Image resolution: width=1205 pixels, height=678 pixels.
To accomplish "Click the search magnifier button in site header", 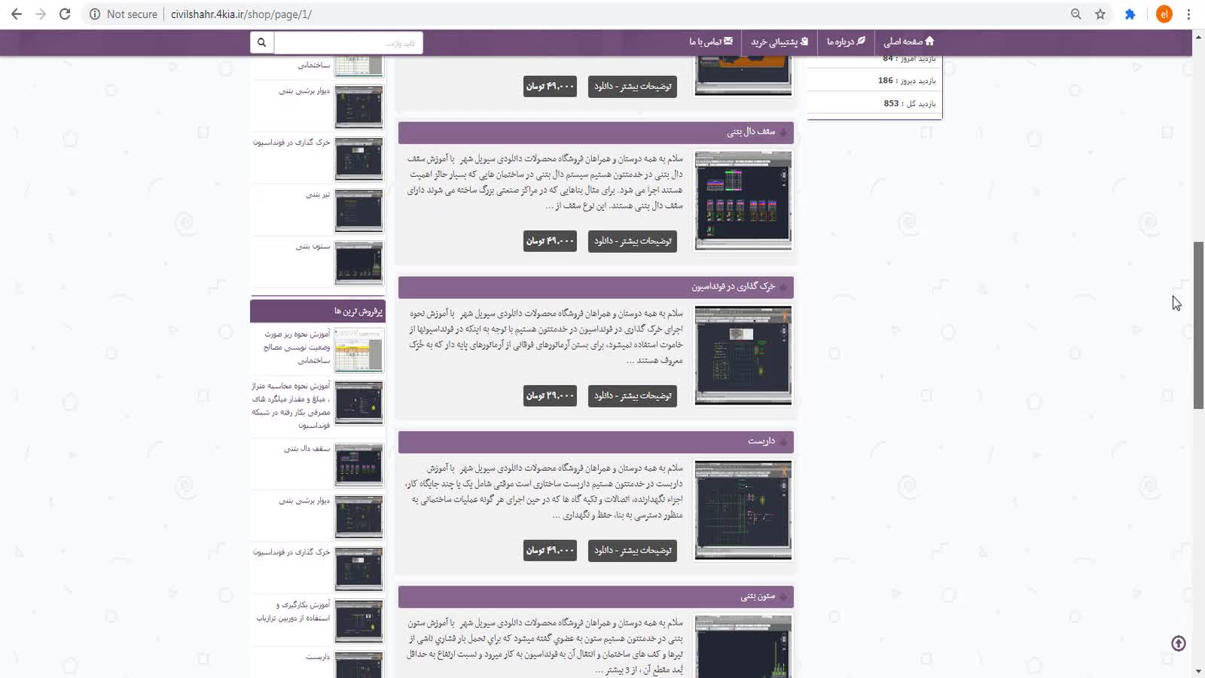I will 261,42.
